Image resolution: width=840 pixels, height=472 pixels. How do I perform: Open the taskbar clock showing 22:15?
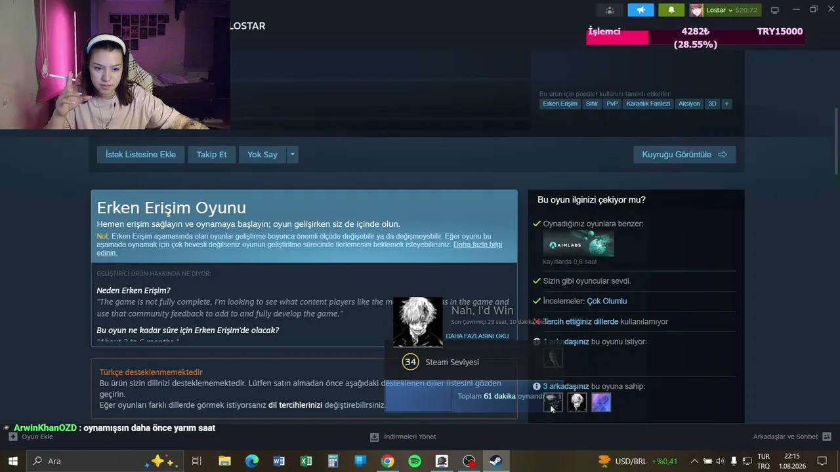click(792, 461)
